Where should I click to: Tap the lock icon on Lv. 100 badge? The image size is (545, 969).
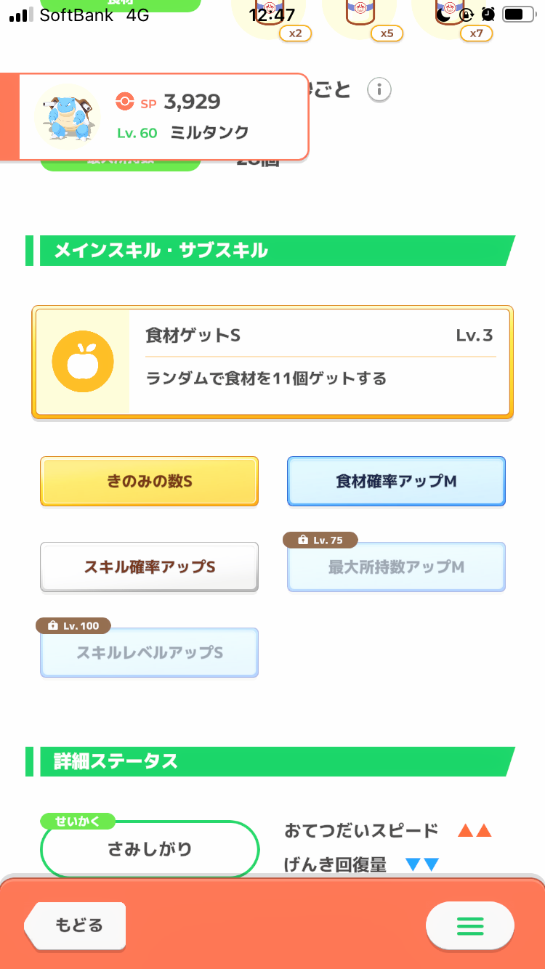point(52,625)
